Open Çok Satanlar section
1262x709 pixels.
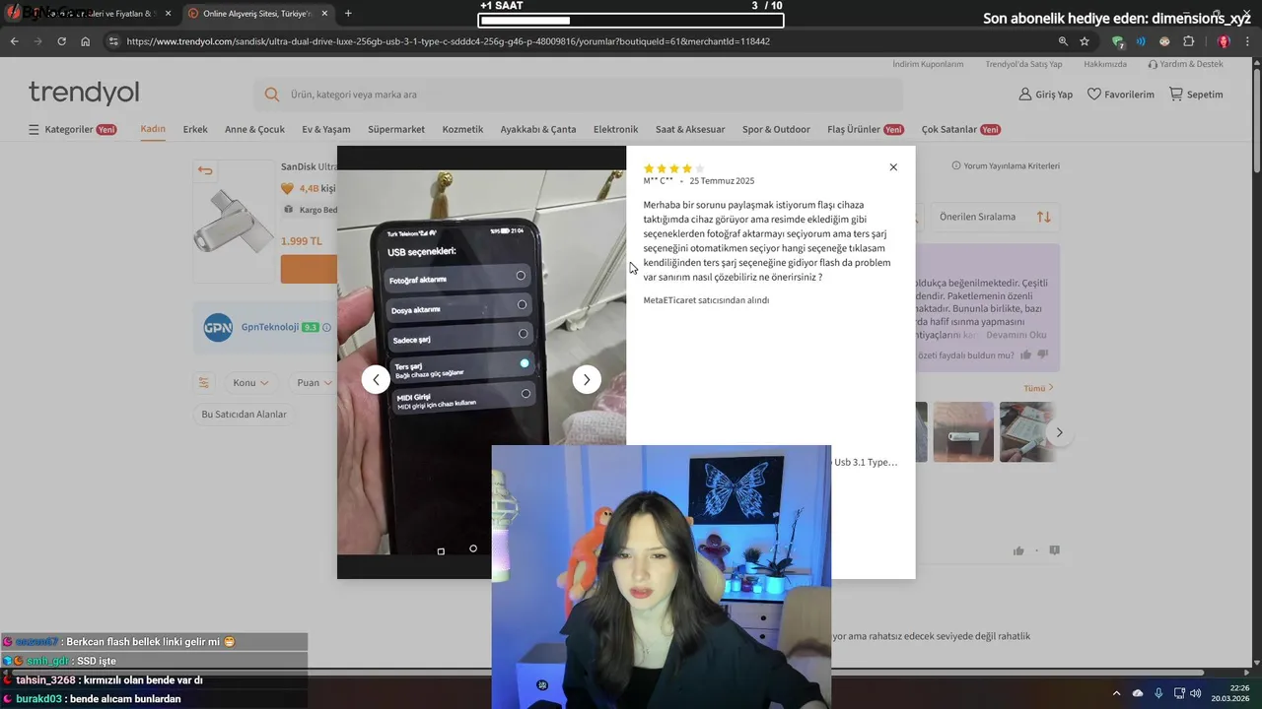point(961,129)
